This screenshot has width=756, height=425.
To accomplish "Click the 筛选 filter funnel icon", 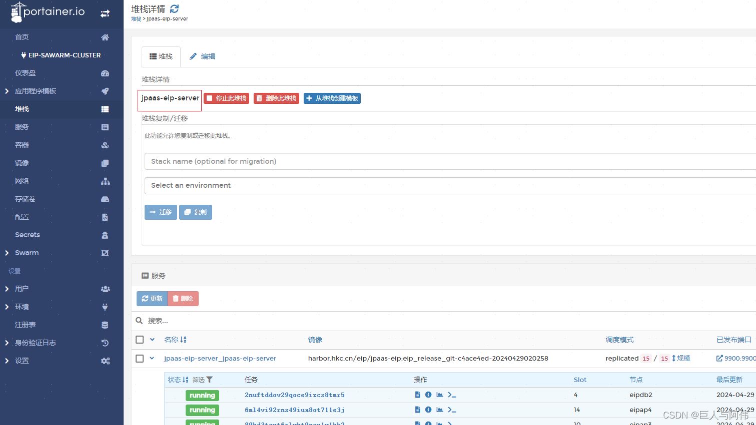I will tap(210, 380).
